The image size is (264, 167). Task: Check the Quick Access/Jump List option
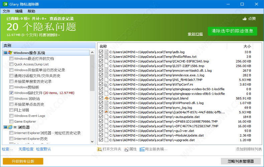point(11,64)
